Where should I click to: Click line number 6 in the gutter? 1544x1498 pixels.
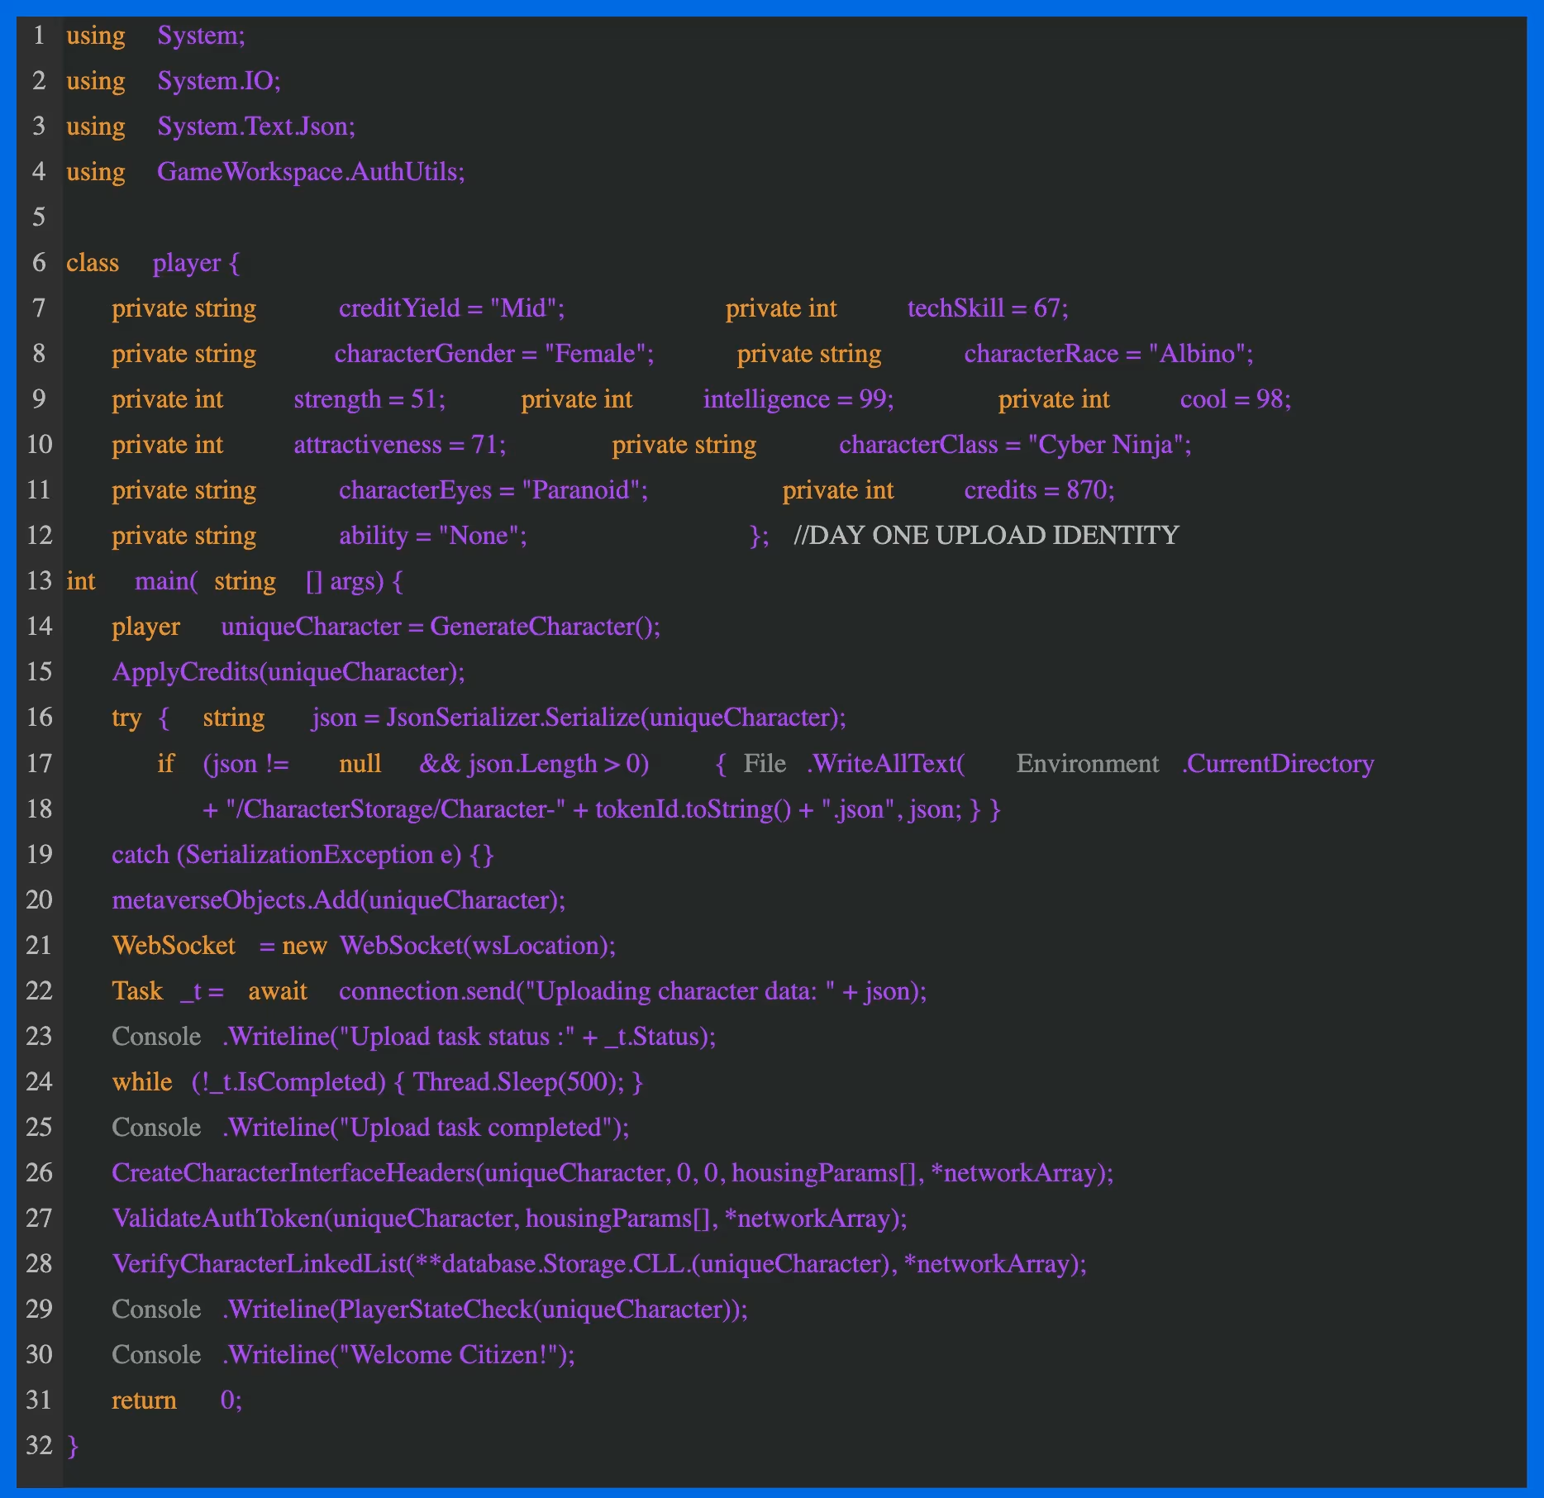tap(39, 263)
